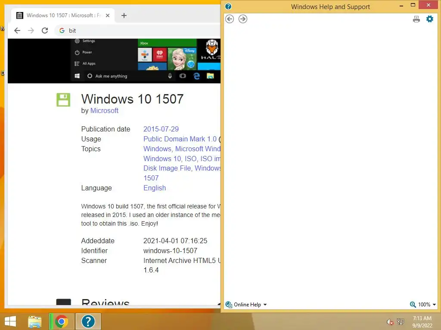The width and height of the screenshot is (441, 330).
Task: Click the ISO topic link
Action: [x=190, y=159]
